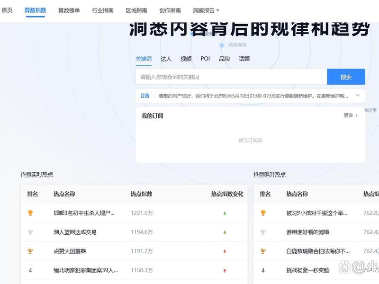Focus the keyword search input field

231,77
